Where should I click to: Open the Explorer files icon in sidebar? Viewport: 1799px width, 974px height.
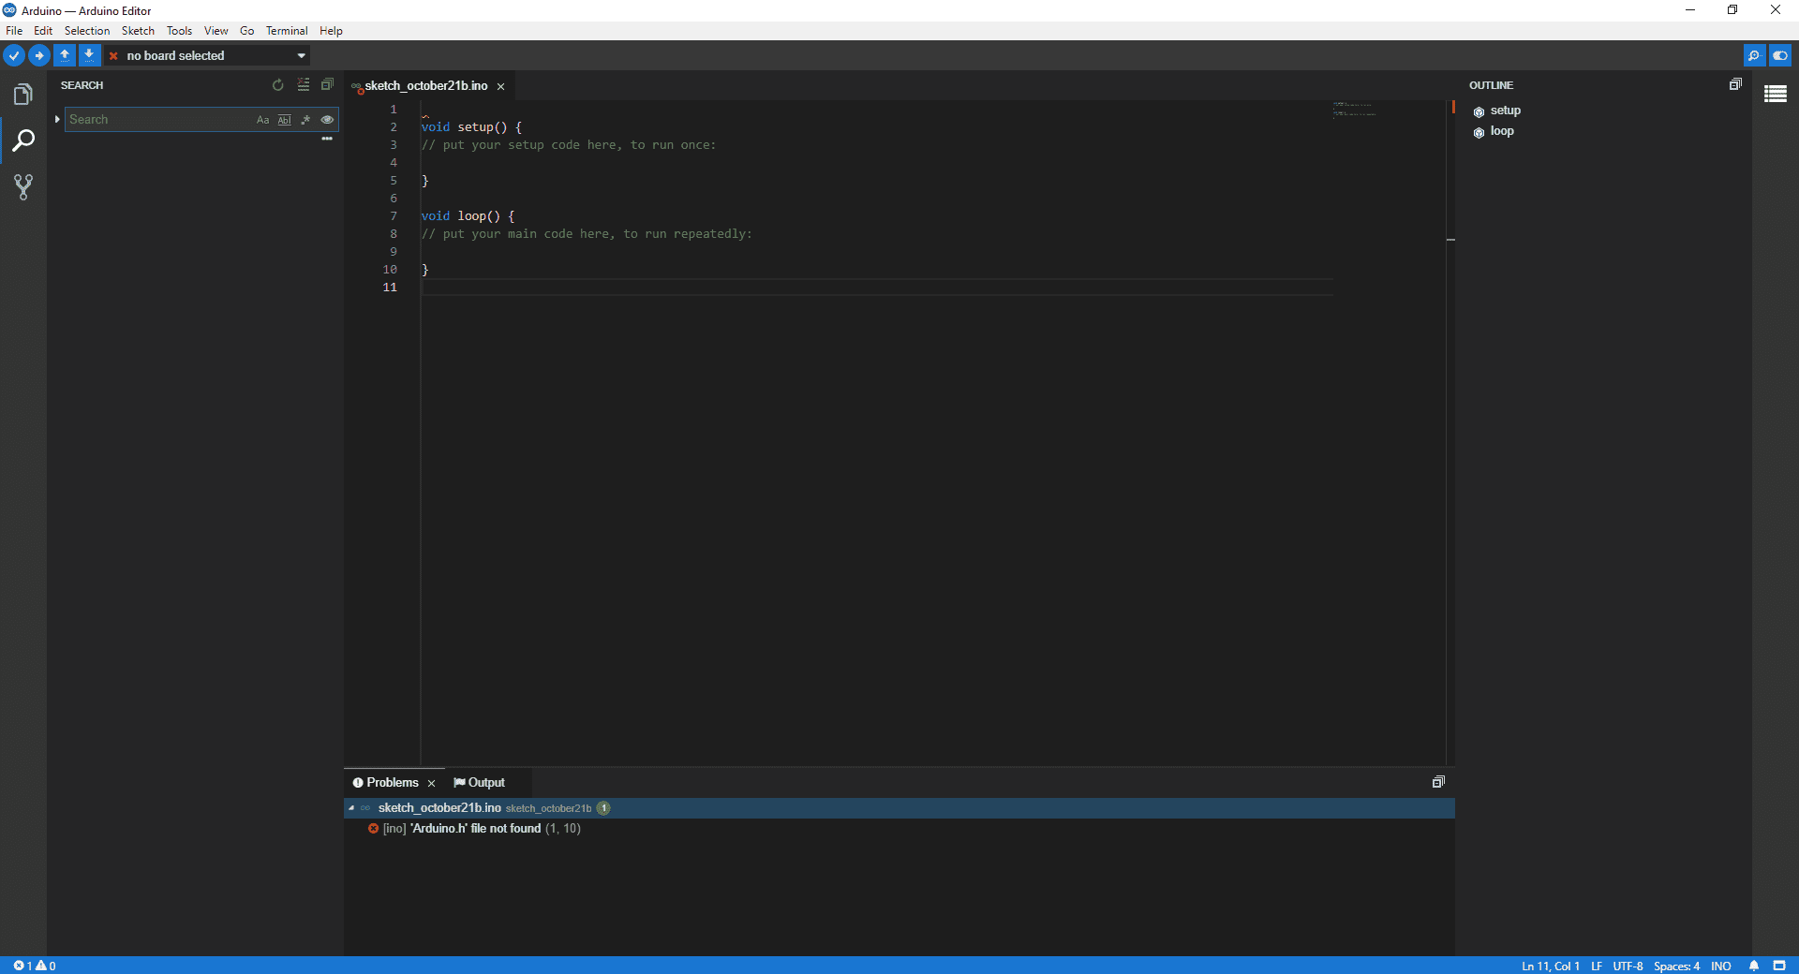point(23,95)
